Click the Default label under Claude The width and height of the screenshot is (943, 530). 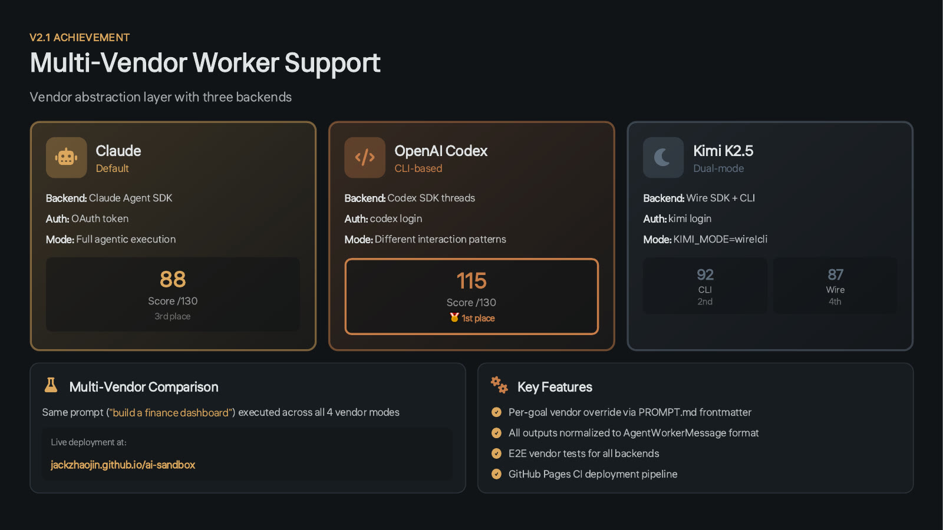point(112,168)
